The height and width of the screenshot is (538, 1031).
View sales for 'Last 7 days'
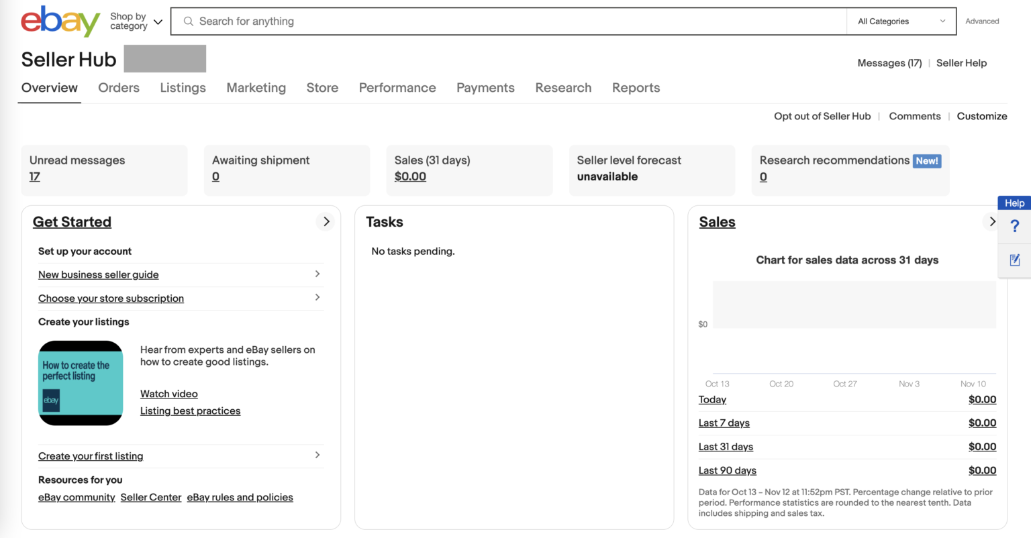724,423
